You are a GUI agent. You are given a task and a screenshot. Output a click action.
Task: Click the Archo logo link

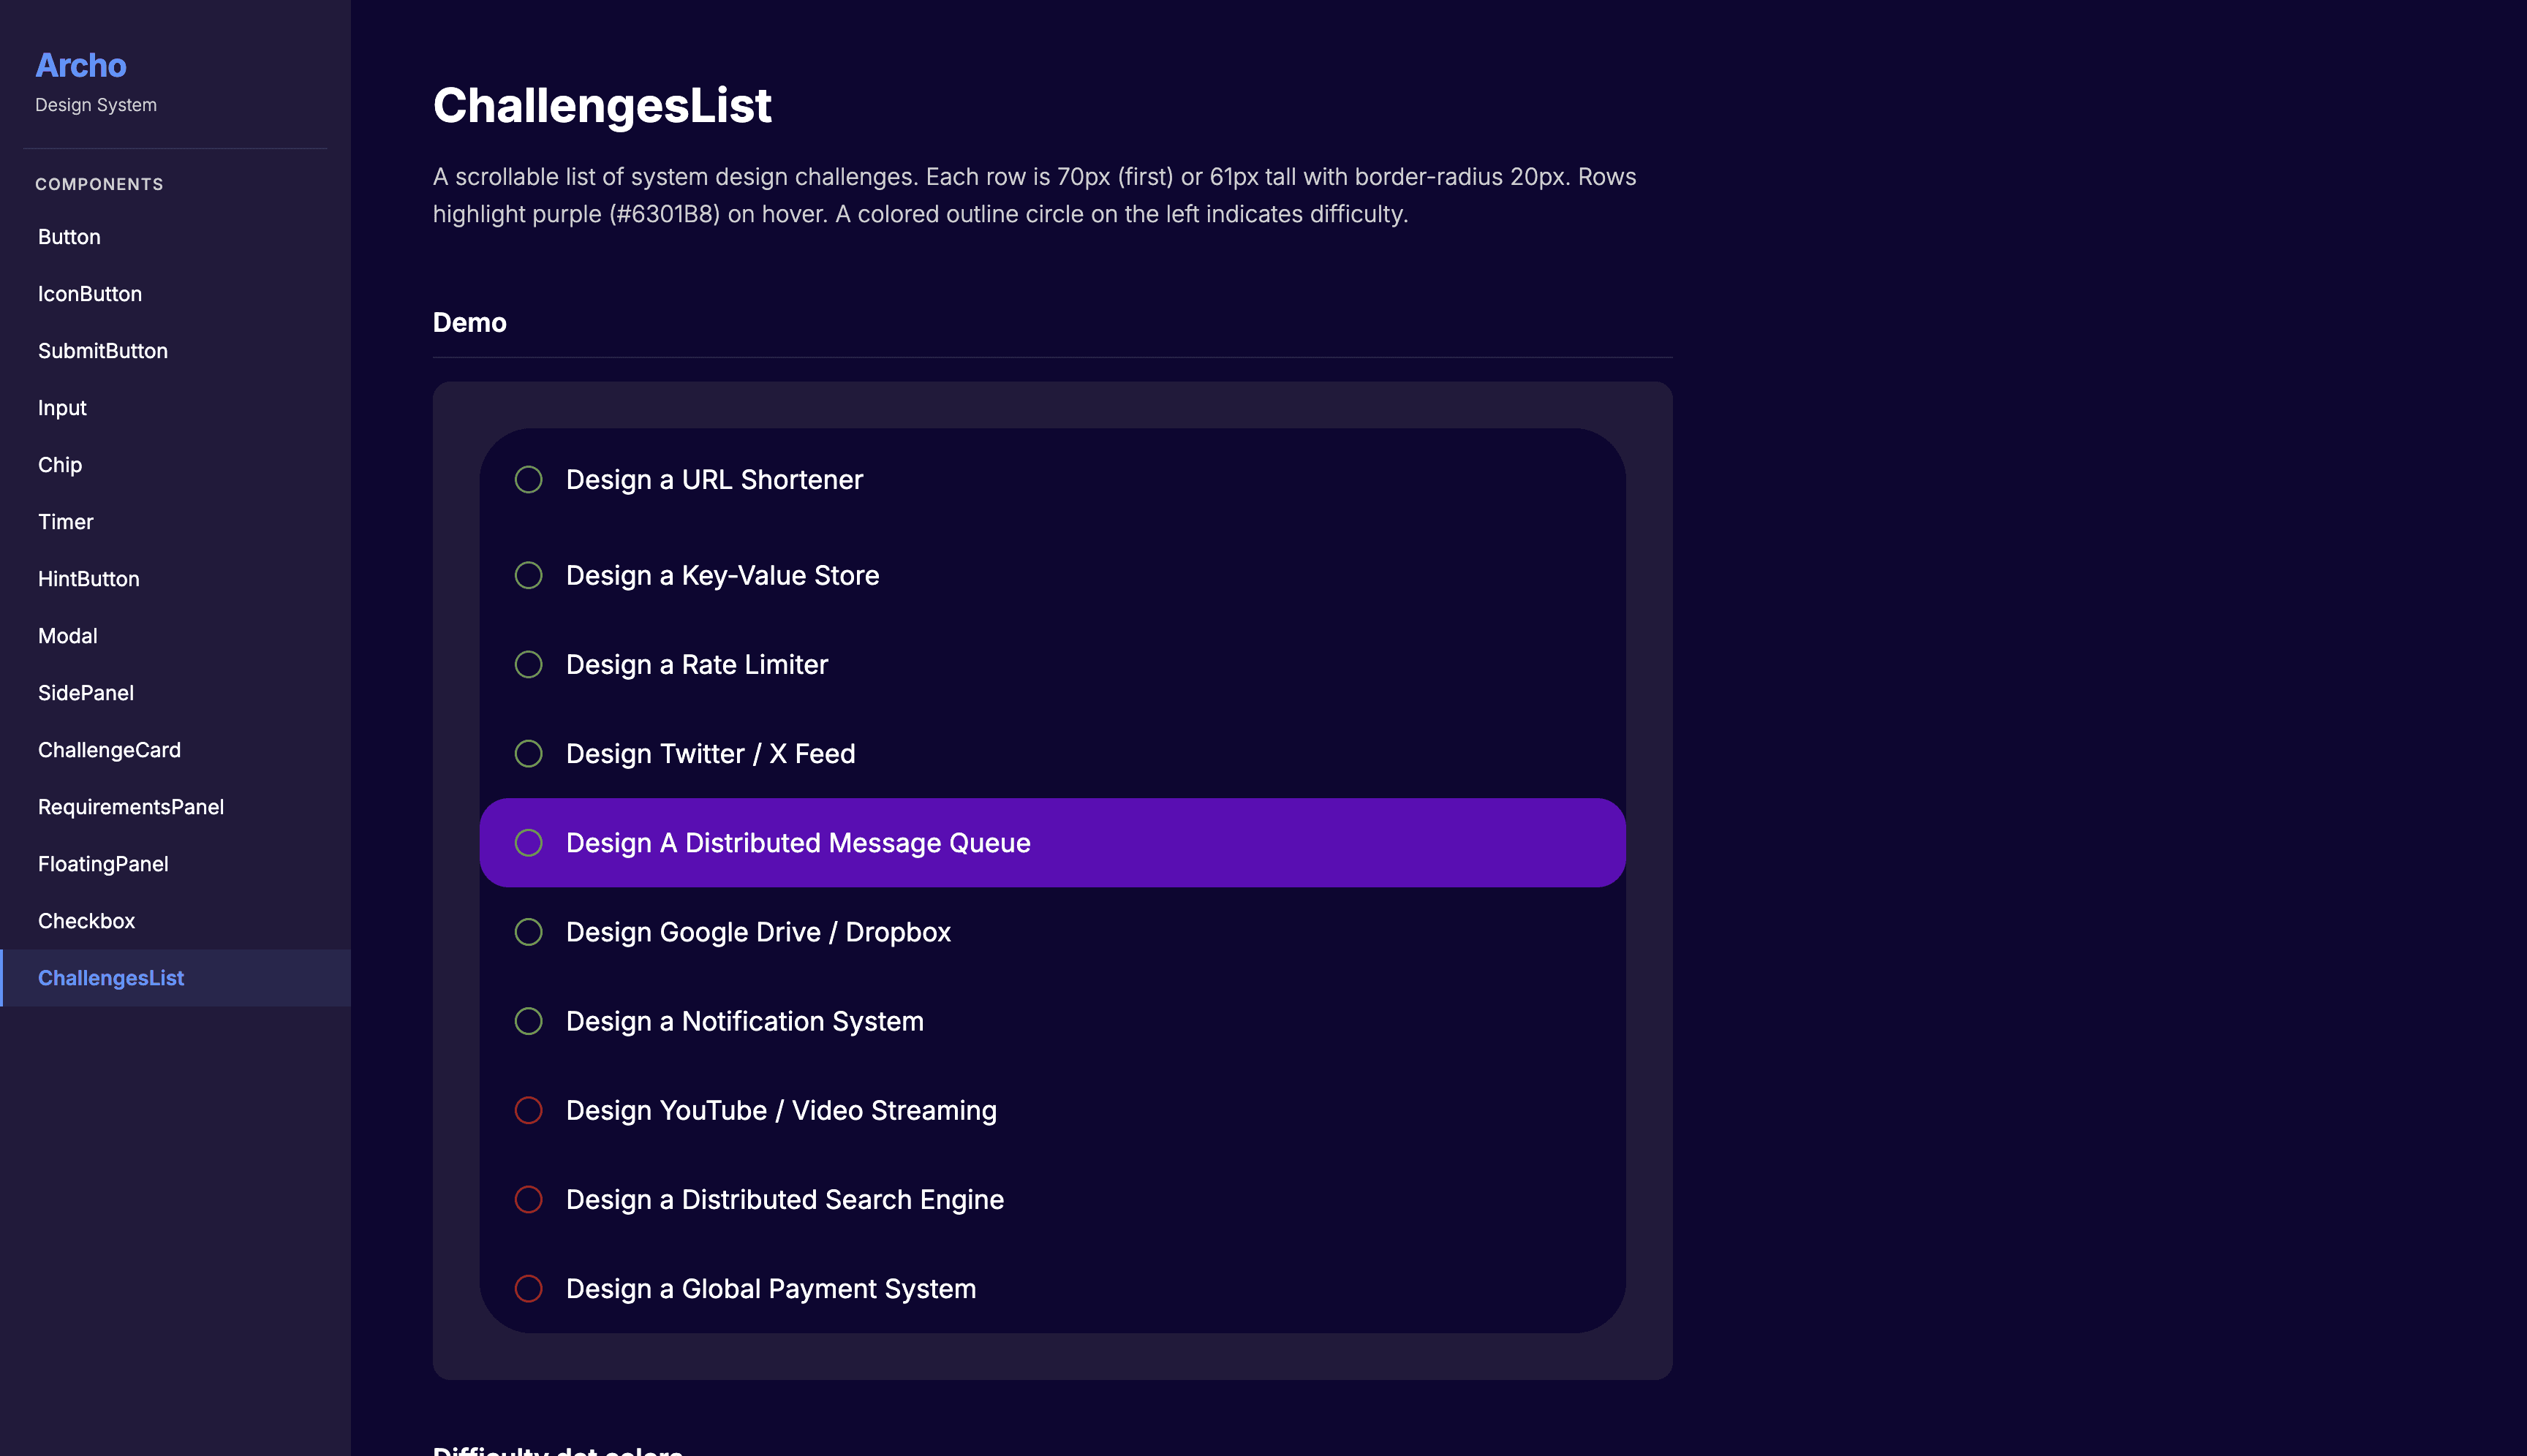click(x=81, y=66)
